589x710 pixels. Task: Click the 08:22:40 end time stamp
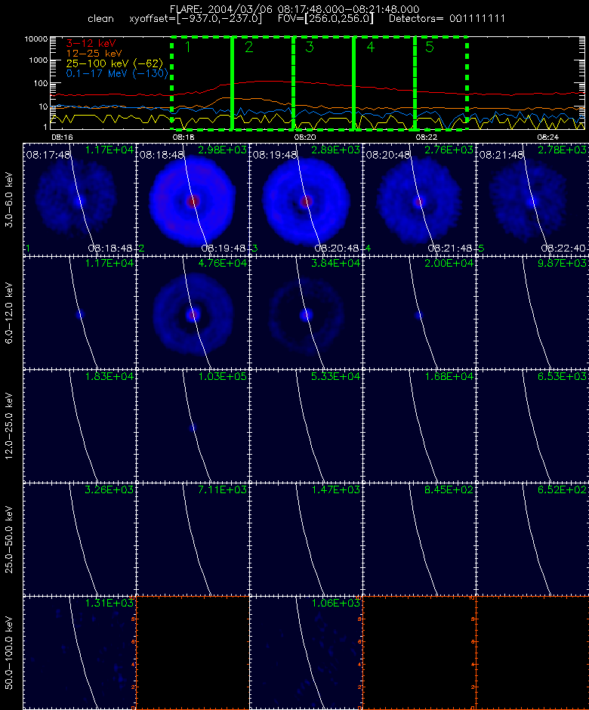point(563,248)
